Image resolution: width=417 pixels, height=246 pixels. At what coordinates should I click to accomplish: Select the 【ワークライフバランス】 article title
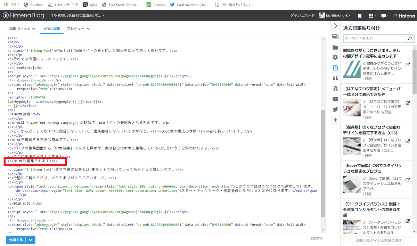click(x=372, y=210)
